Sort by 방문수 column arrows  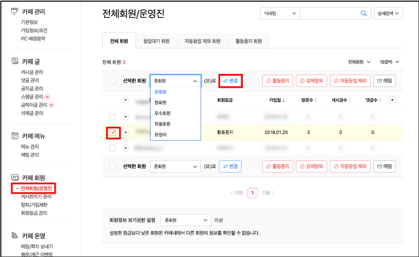[x=316, y=100]
